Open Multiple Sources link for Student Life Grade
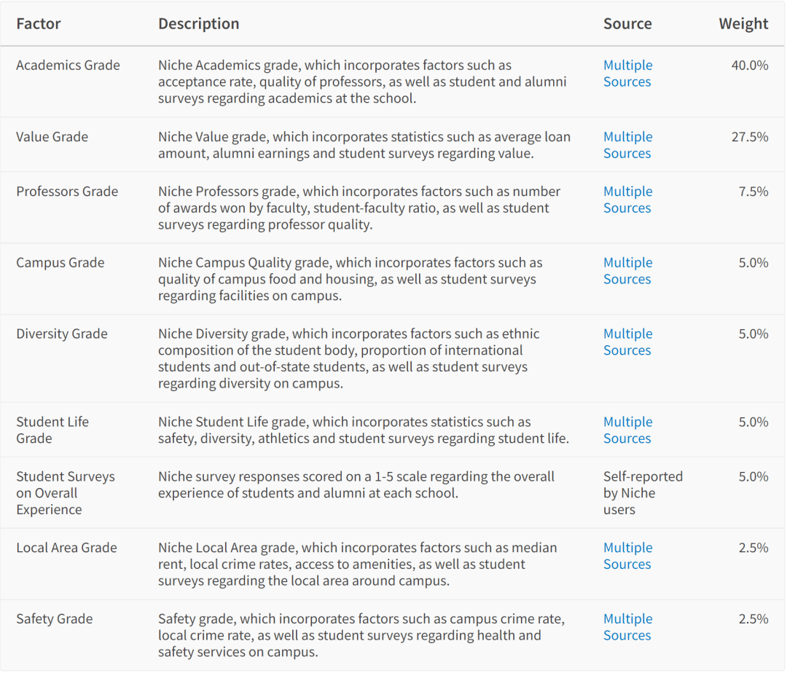Viewport: 787px width, 673px height. [x=627, y=430]
